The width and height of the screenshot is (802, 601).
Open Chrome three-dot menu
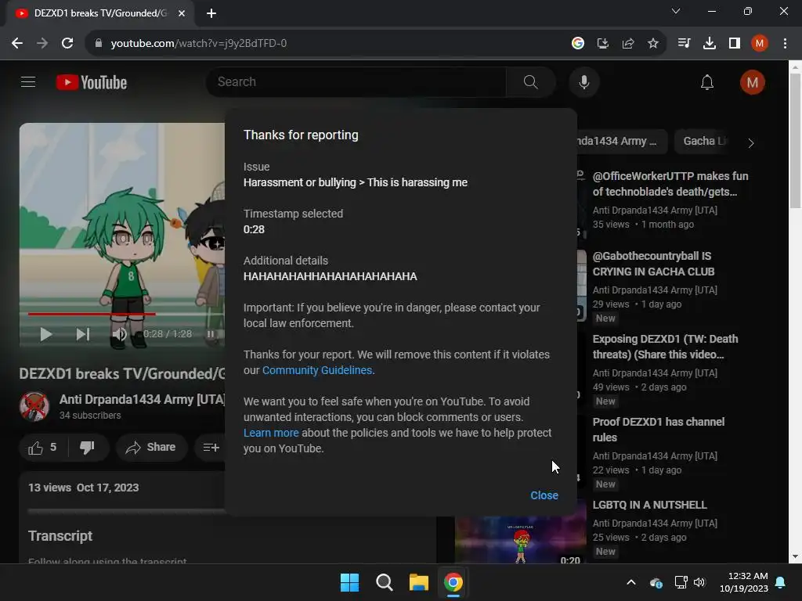tap(785, 44)
